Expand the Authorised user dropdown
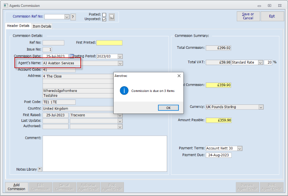 click(120, 127)
